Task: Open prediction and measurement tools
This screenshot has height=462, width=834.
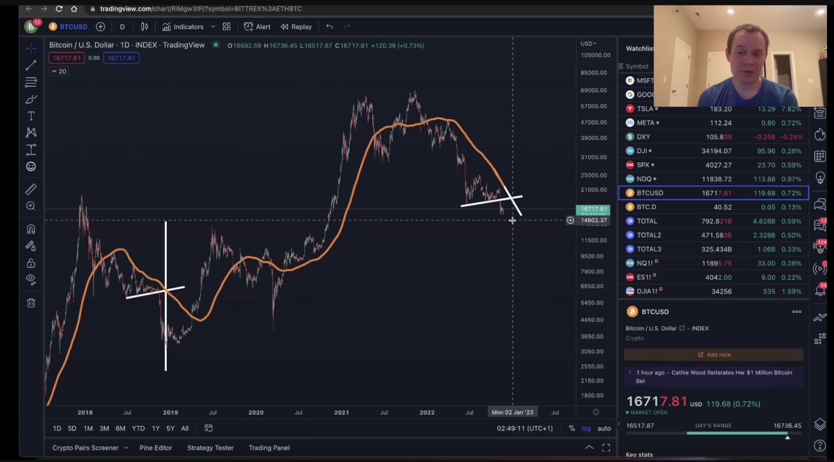Action: coord(31,150)
